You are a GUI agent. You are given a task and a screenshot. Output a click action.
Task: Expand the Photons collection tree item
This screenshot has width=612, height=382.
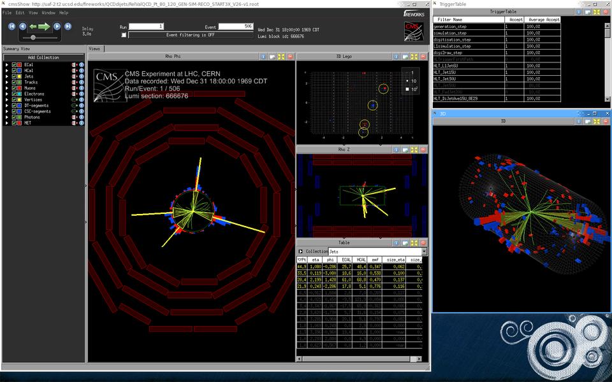(7, 117)
